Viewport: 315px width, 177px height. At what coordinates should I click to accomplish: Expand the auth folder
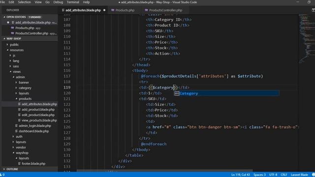(x=19, y=137)
